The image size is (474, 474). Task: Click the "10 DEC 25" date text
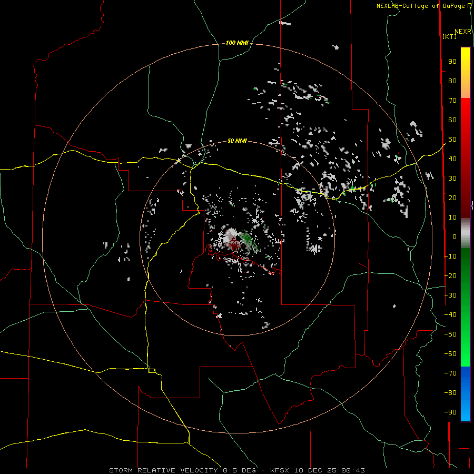click(315, 470)
